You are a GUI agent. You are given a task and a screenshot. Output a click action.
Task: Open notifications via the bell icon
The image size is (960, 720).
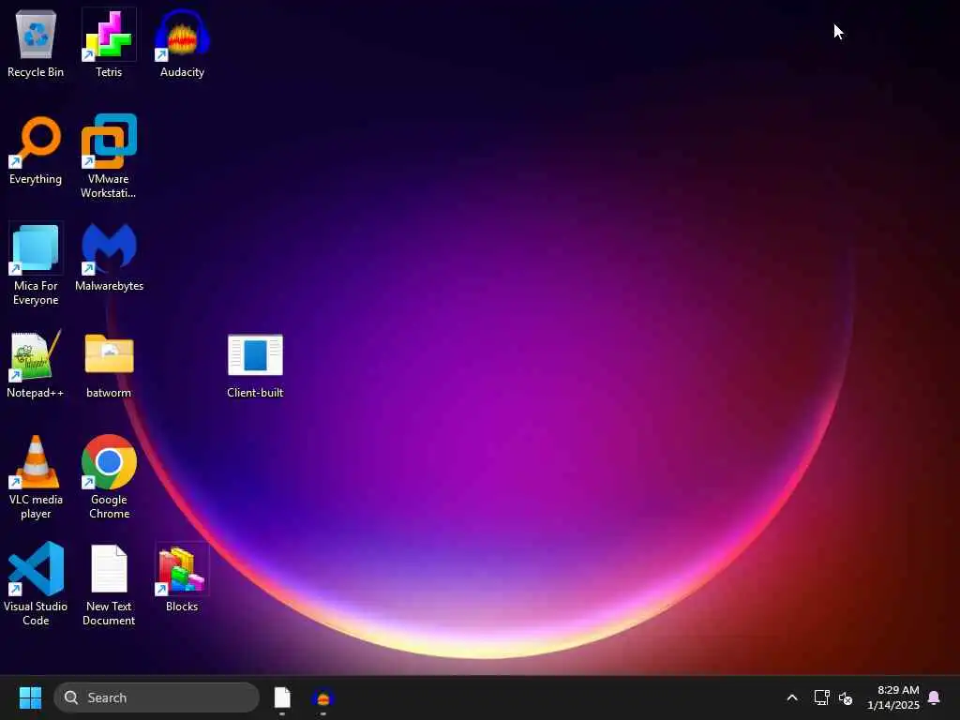click(x=934, y=697)
